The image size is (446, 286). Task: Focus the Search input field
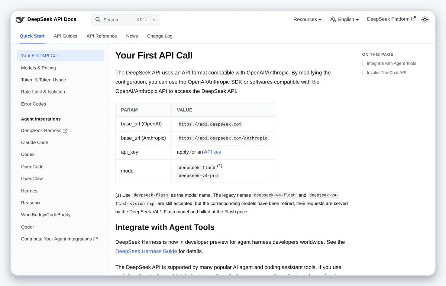(126, 20)
